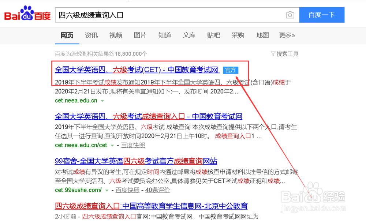Screen dimensions: 366x221
Task: Click the cet.neea.edu.cn URL
Action: click(76, 101)
